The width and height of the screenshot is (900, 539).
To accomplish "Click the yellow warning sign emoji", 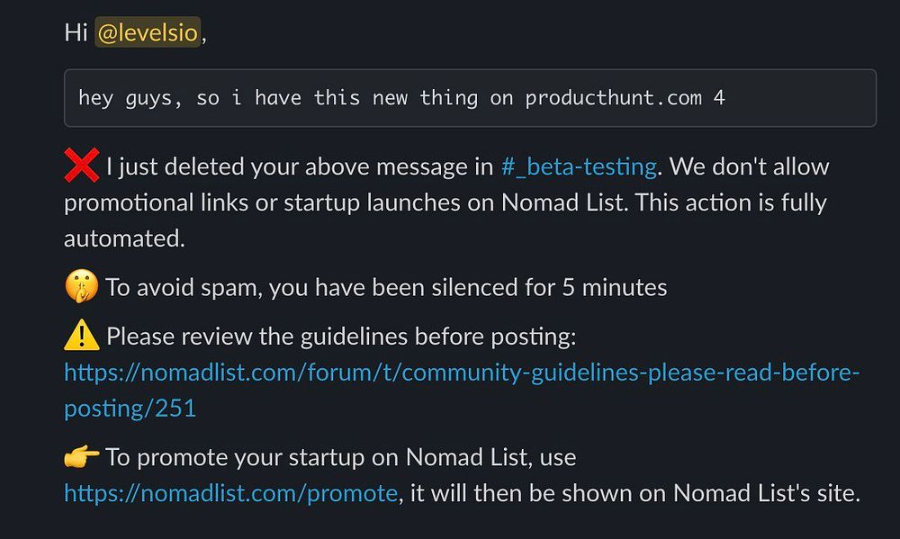I will tap(82, 335).
